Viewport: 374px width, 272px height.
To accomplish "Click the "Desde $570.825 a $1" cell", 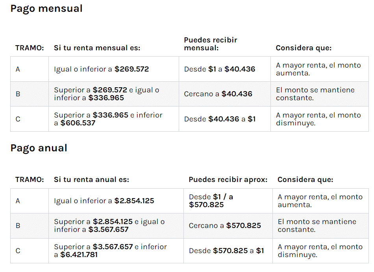I will coord(226,251).
